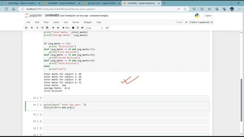The image size is (244, 137).
Task: Open the Help menu
Action: (99, 22)
